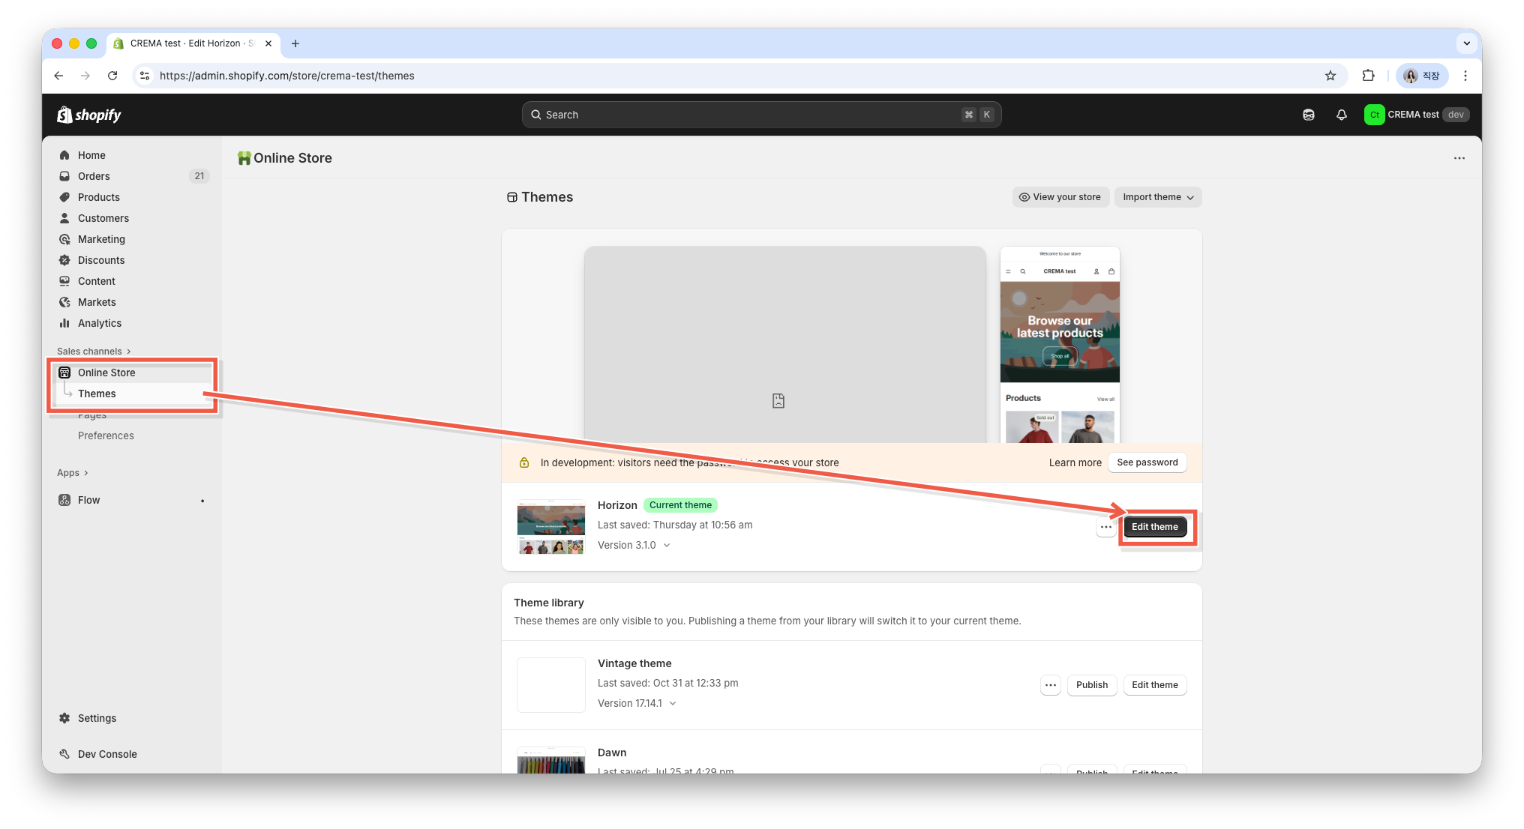Viewport: 1524px width, 829px height.
Task: Click the Shopify logo
Action: click(x=89, y=115)
